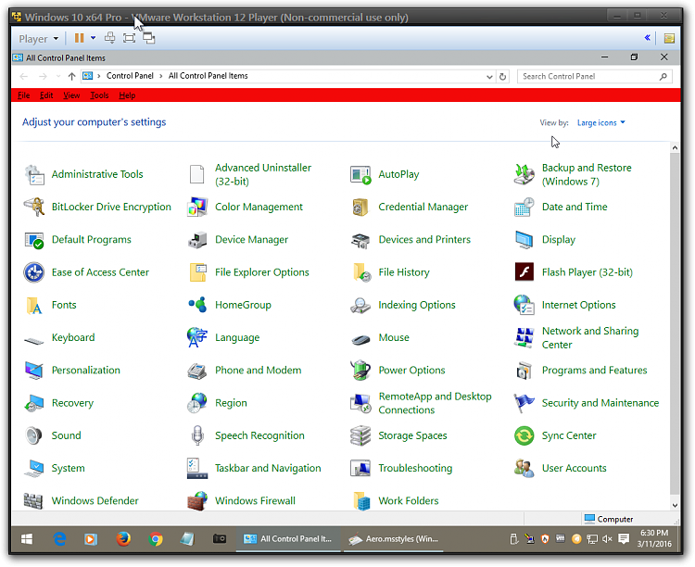695x567 pixels.
Task: Enter VMware full screen mode icon
Action: [x=129, y=38]
